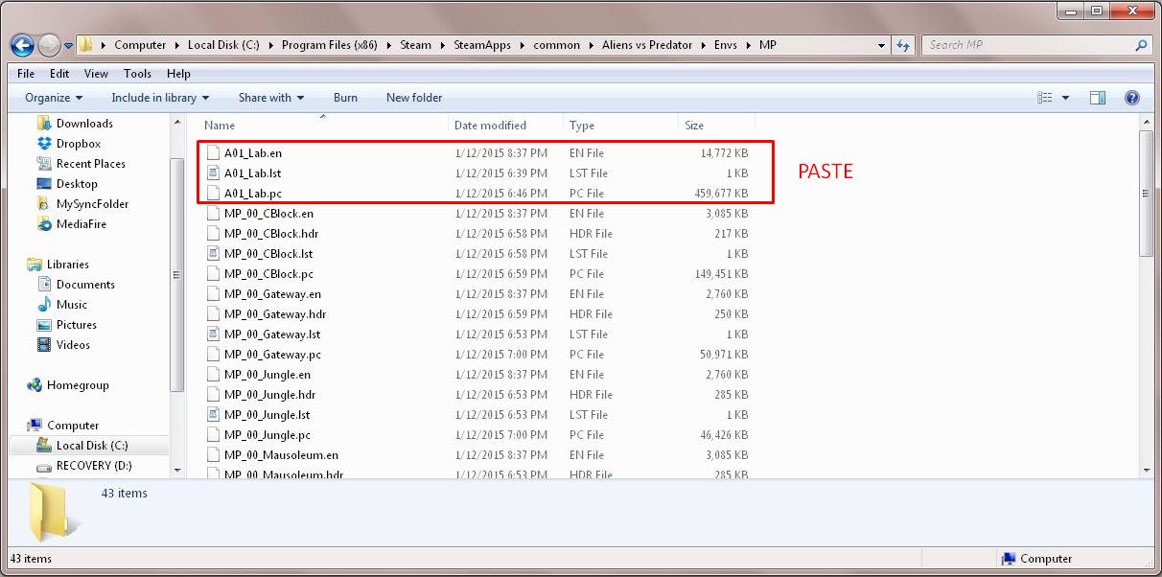
Task: Click the Recent Places icon
Action: (43, 164)
